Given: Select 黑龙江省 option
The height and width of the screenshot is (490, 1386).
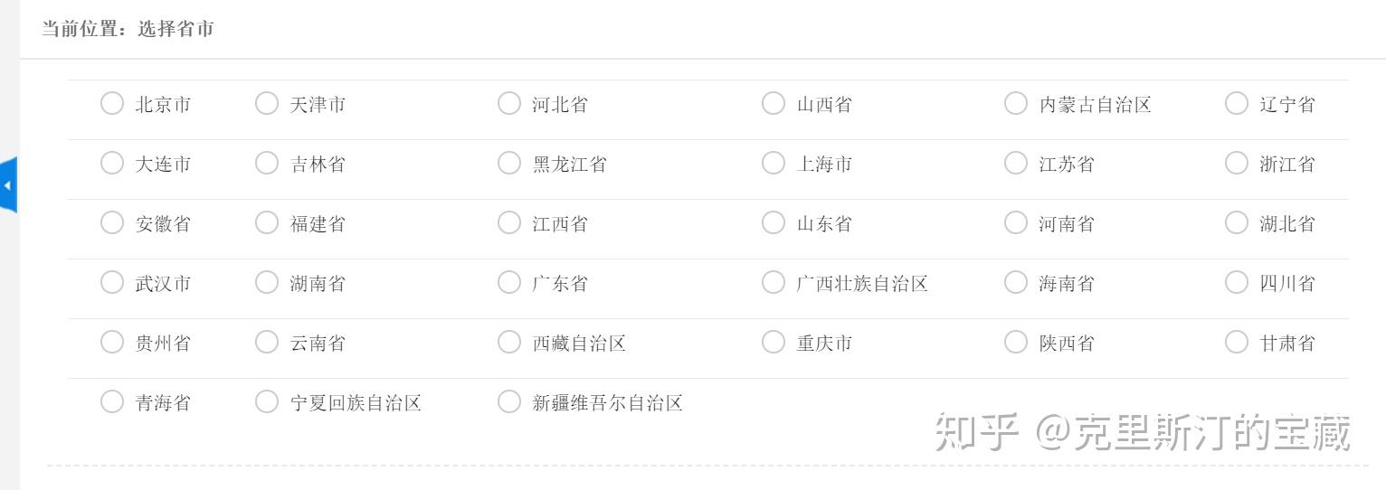Looking at the screenshot, I should [x=509, y=164].
